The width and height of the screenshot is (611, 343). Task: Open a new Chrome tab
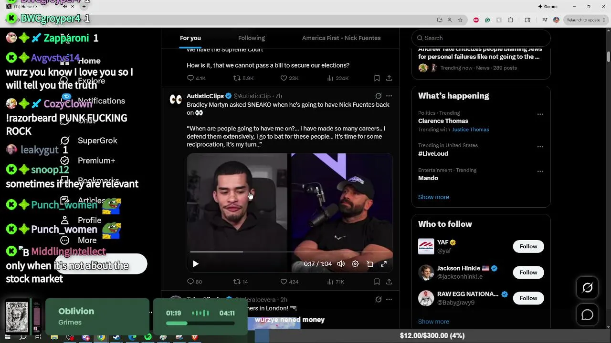click(x=84, y=7)
